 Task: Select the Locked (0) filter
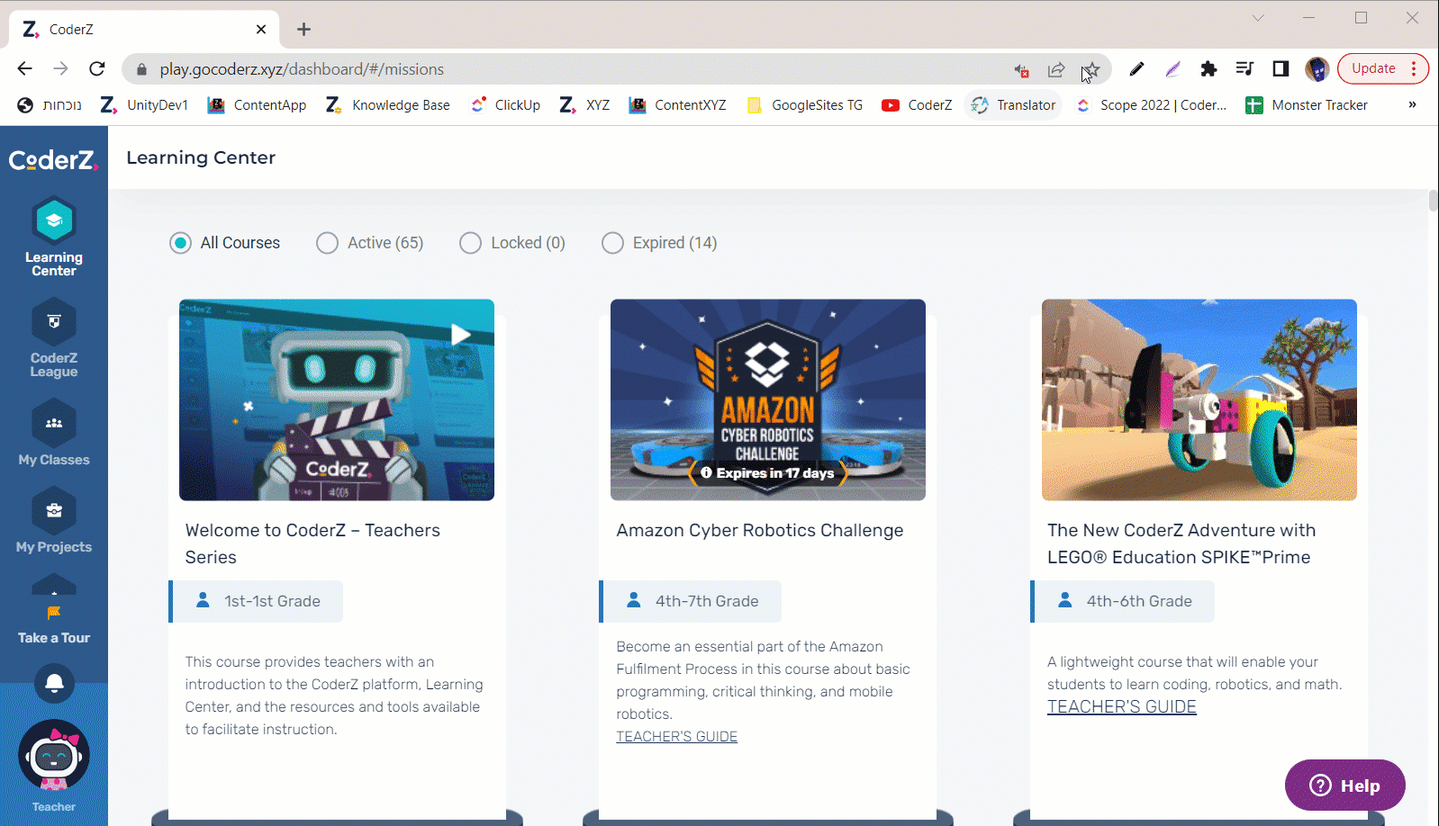click(x=512, y=243)
